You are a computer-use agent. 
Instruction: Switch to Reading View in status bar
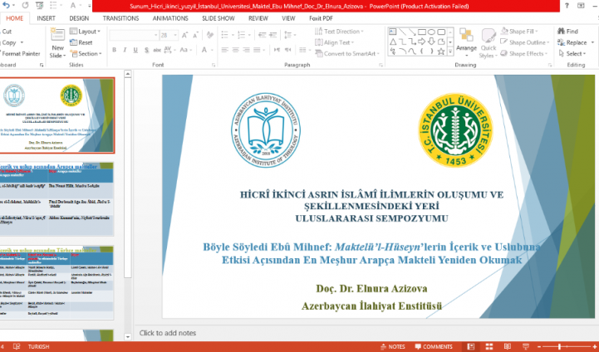pyautogui.click(x=508, y=347)
